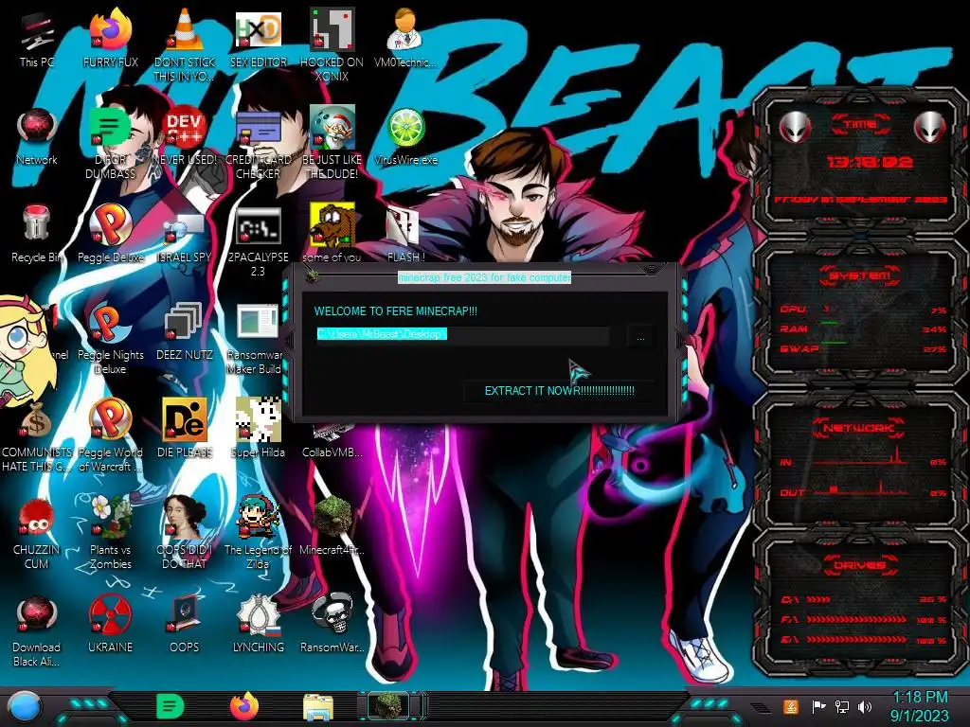Image resolution: width=970 pixels, height=727 pixels.
Task: Open the This PC desktop icon
Action: tap(37, 38)
